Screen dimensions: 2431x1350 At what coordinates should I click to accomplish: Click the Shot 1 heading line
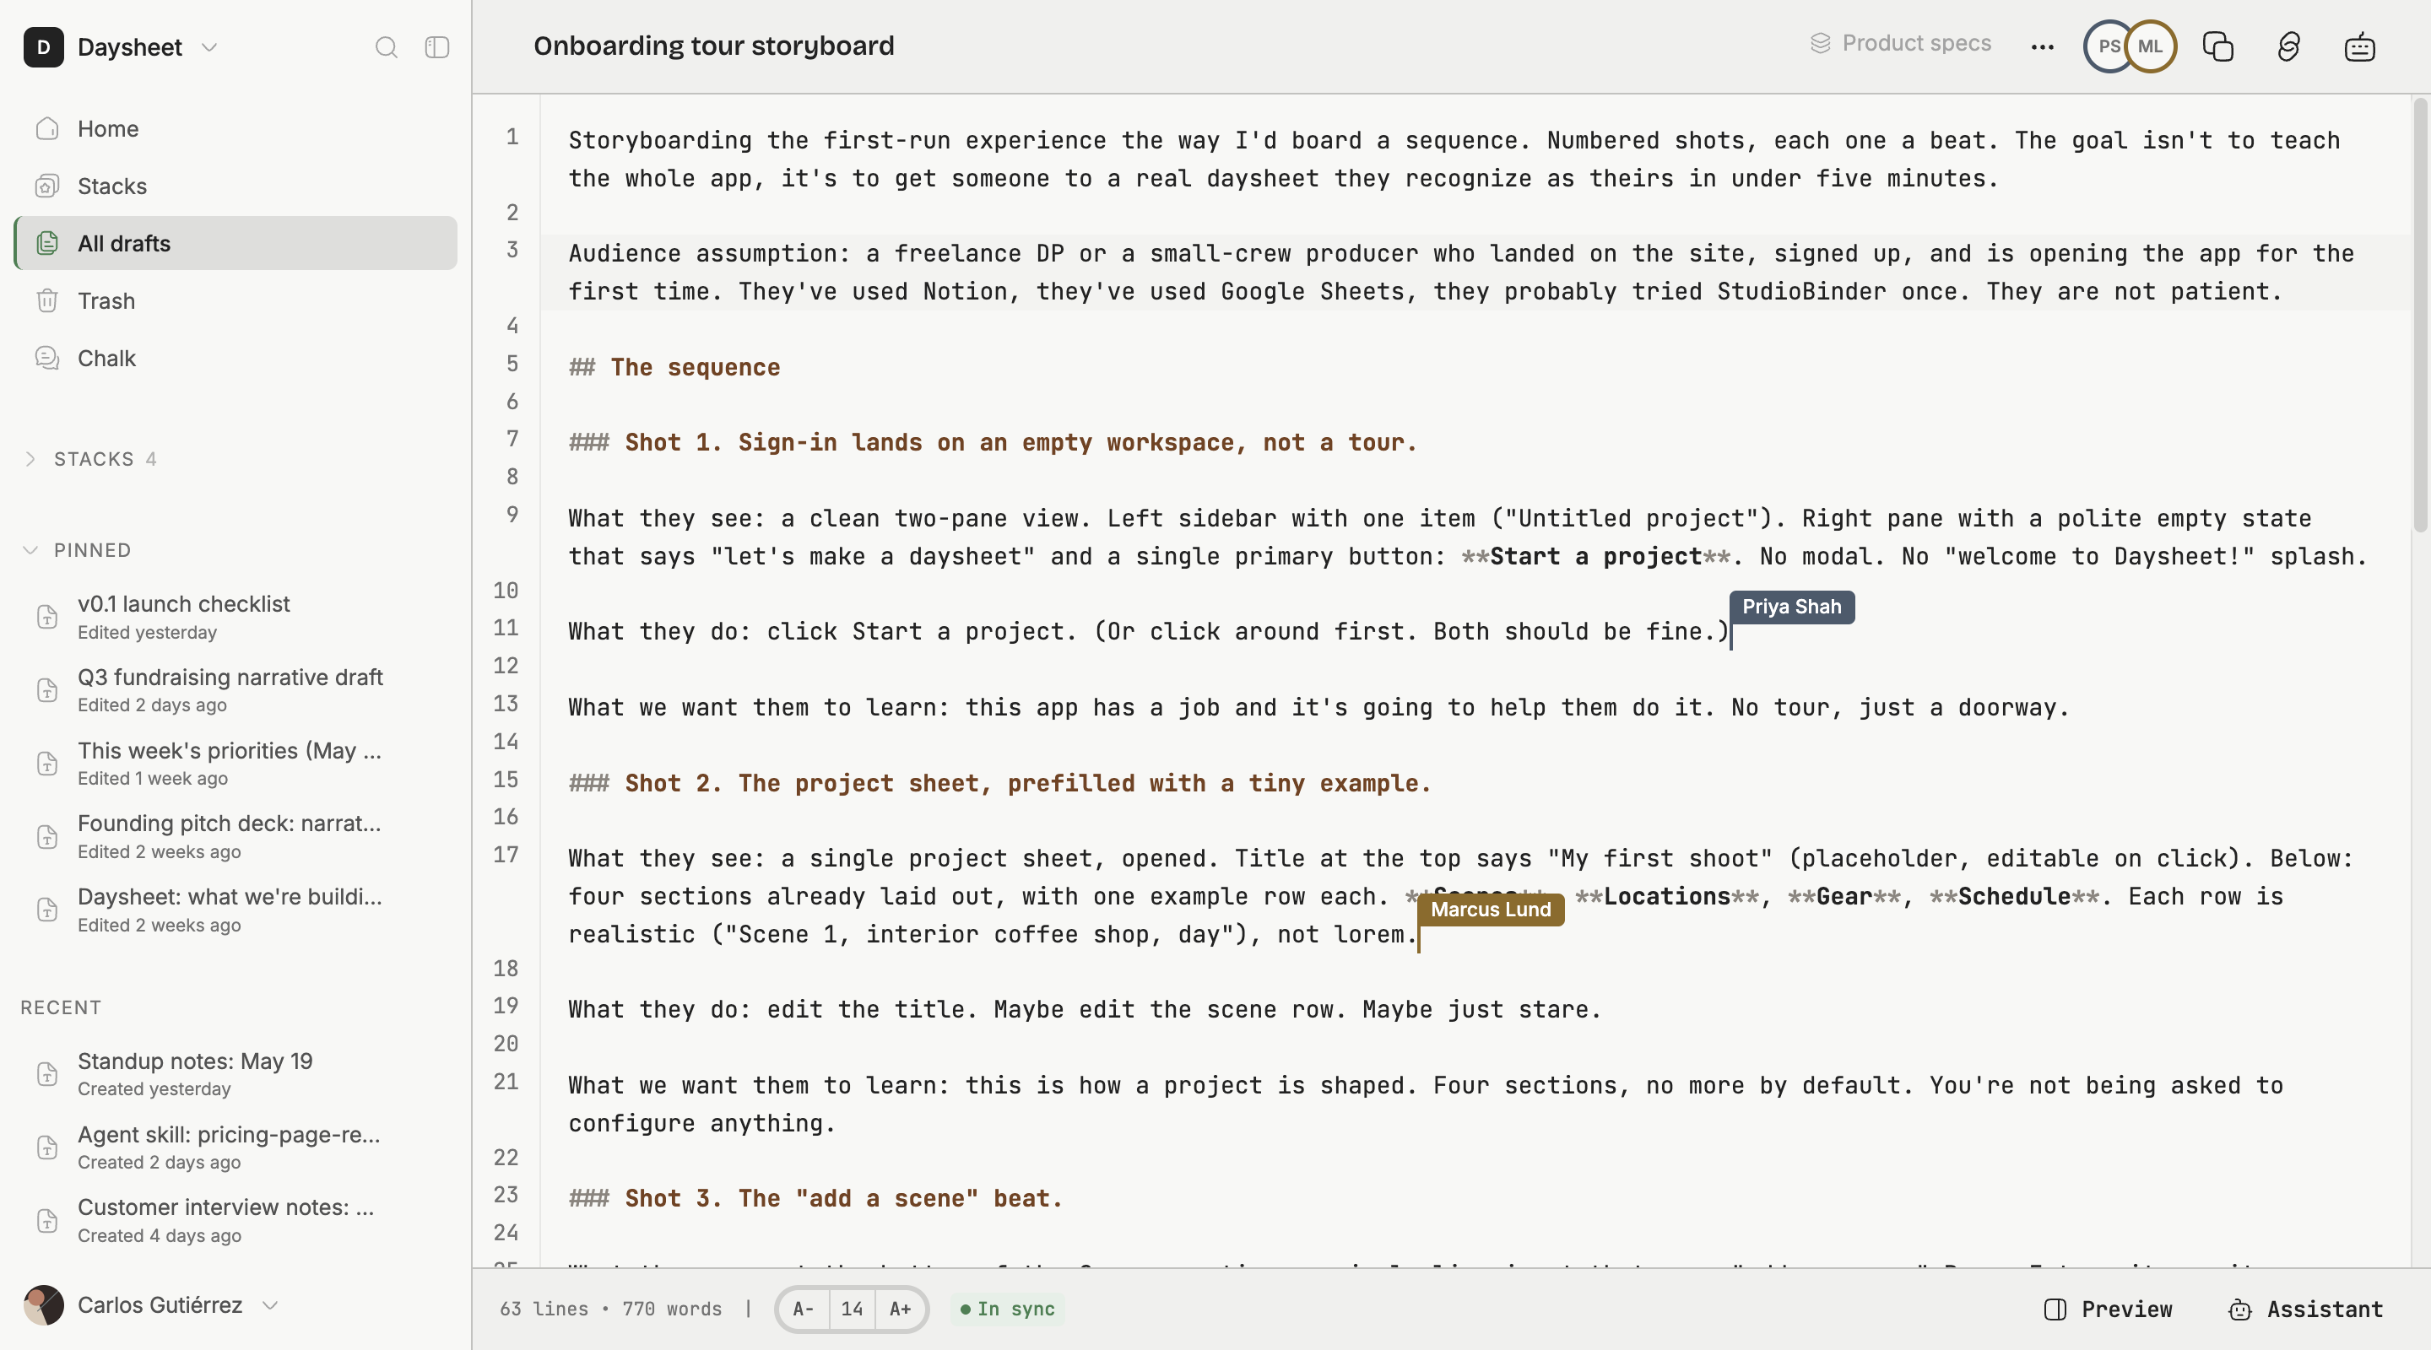[993, 444]
